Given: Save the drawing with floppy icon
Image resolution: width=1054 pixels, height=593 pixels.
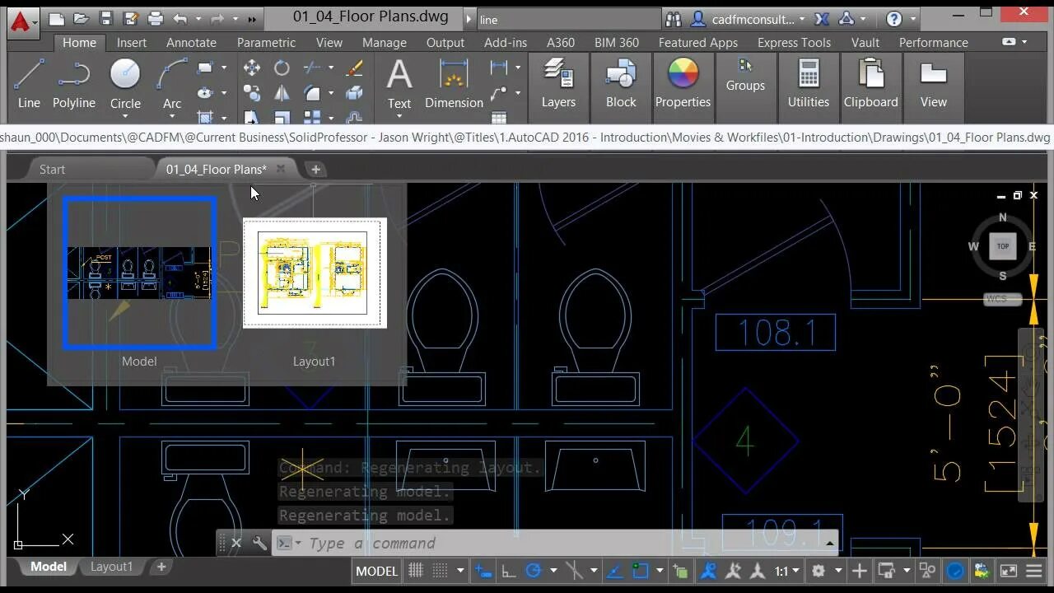Looking at the screenshot, I should coord(105,18).
